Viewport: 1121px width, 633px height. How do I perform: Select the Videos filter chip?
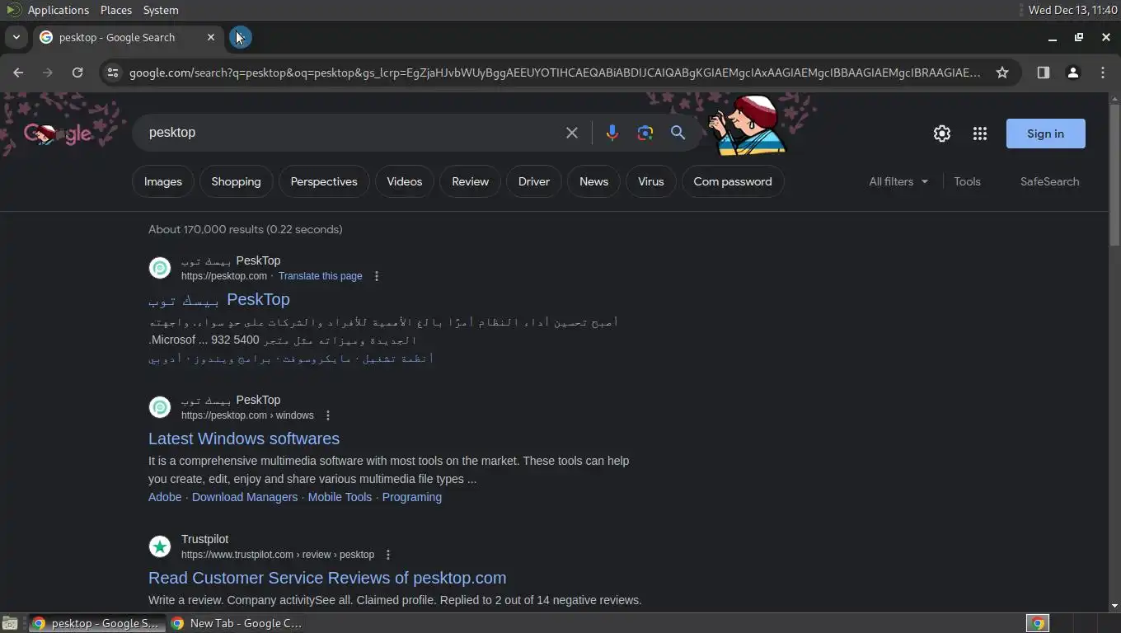[405, 181]
